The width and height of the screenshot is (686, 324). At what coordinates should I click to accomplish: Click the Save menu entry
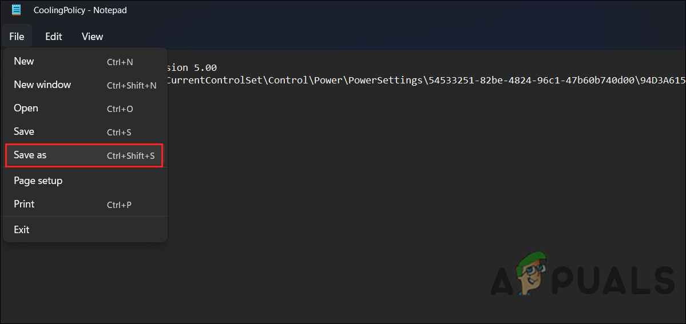(x=24, y=132)
